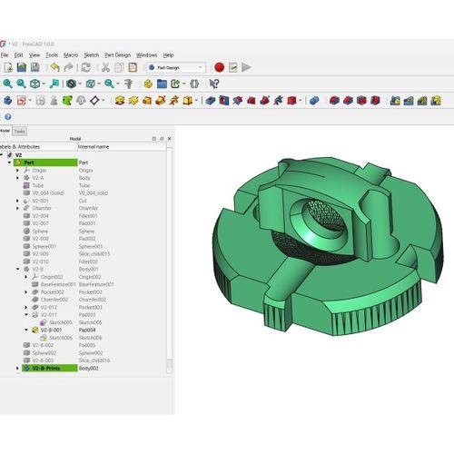Screen dimensions: 454x454
Task: Click the Thickness tool icon
Action: click(375, 101)
